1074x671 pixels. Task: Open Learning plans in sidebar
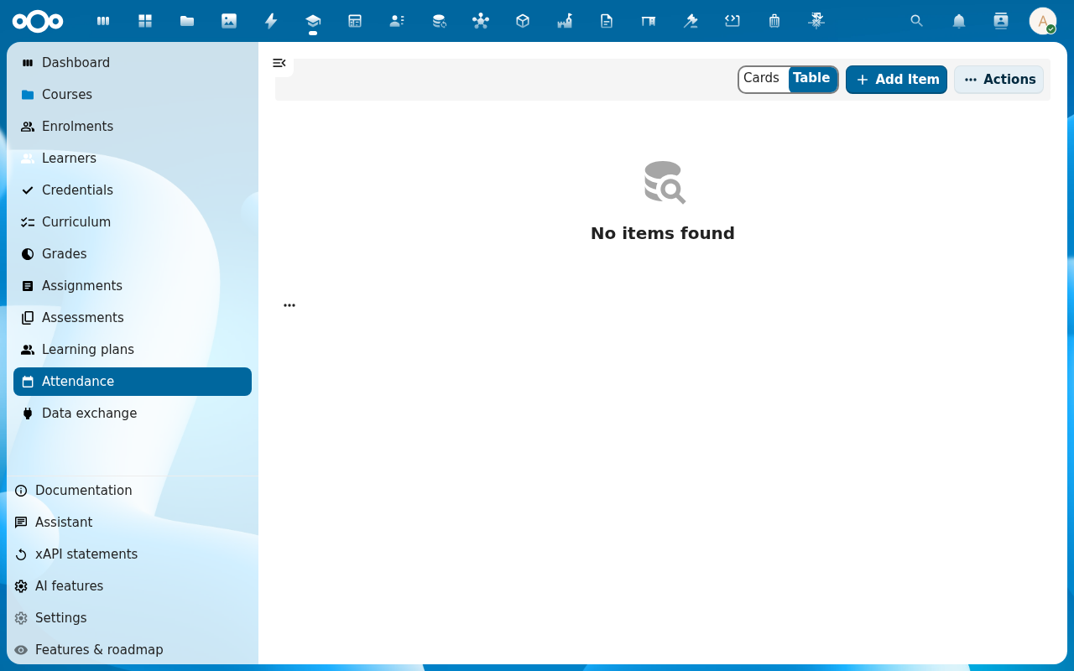pos(133,350)
